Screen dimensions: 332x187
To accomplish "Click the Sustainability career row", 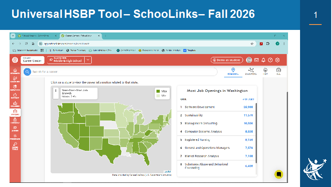I will pyautogui.click(x=216, y=116).
